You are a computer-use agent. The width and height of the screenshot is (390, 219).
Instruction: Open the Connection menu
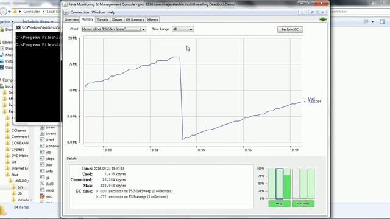point(80,12)
